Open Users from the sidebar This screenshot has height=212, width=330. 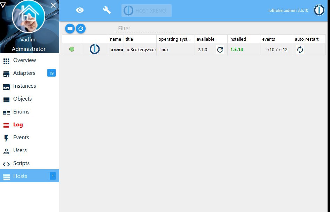[30, 150]
